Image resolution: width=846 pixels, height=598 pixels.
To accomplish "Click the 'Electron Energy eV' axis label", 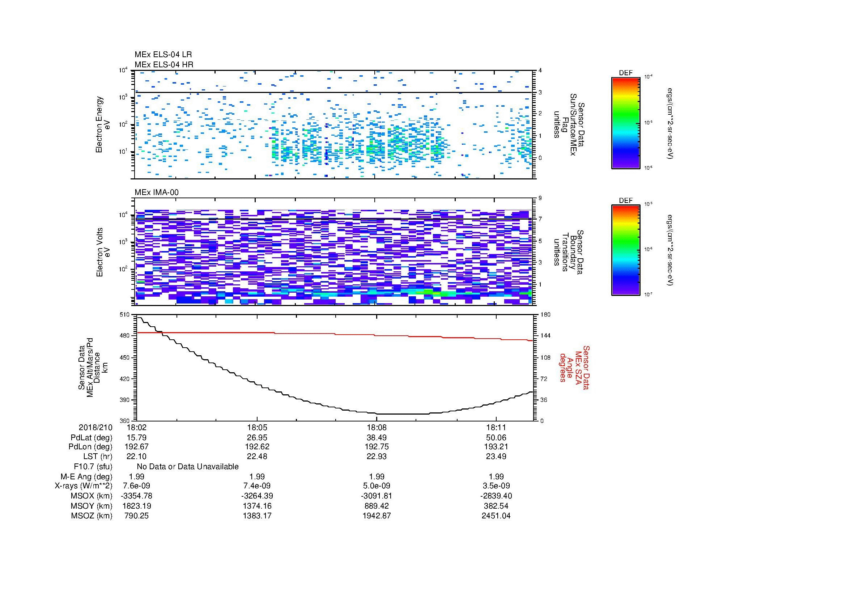I will click(103, 124).
